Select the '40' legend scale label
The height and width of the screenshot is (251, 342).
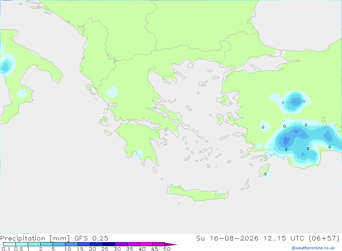(x=142, y=249)
